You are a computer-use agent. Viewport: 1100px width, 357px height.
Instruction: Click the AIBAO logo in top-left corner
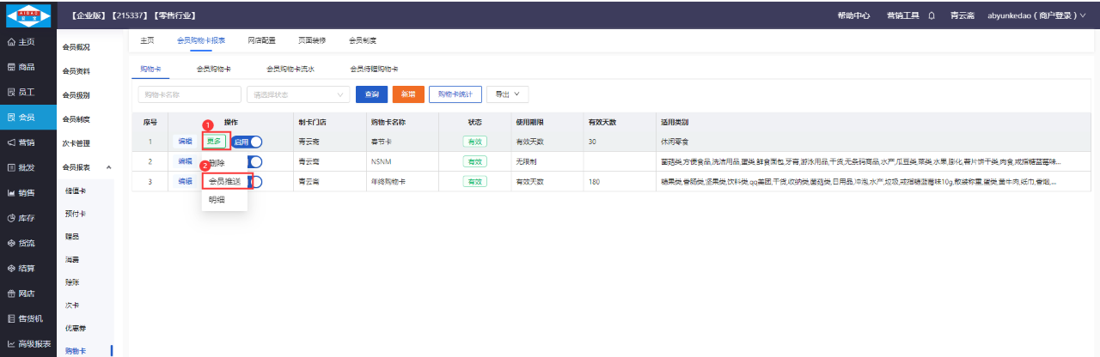click(28, 15)
